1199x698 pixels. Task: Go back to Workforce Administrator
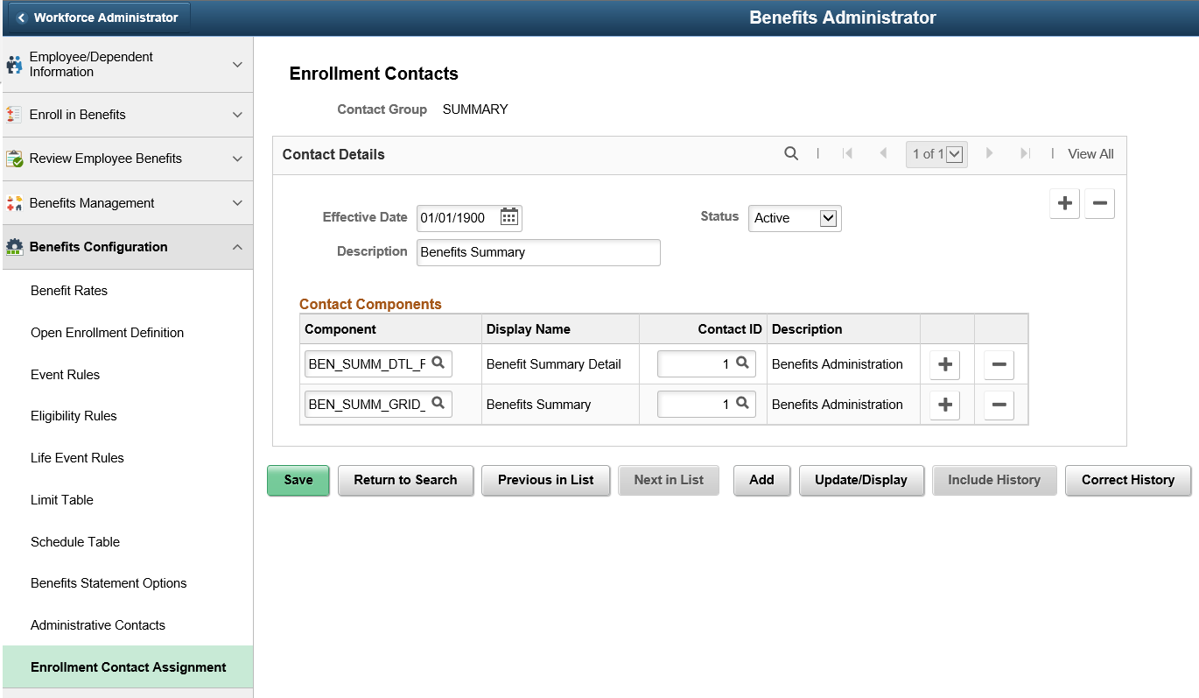point(98,18)
